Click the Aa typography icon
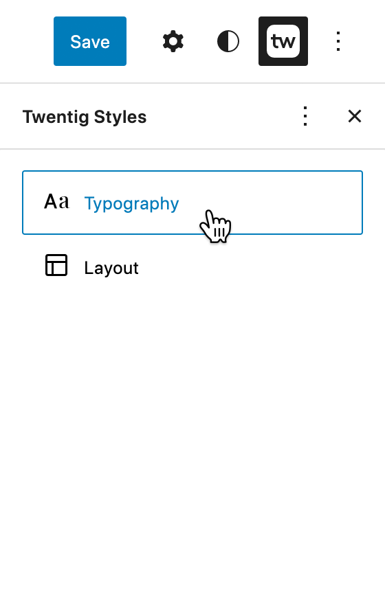The image size is (385, 607). [56, 202]
